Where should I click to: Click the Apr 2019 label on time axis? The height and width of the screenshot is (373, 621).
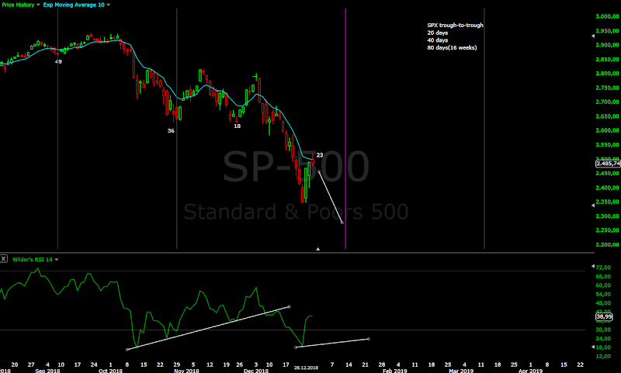530,371
